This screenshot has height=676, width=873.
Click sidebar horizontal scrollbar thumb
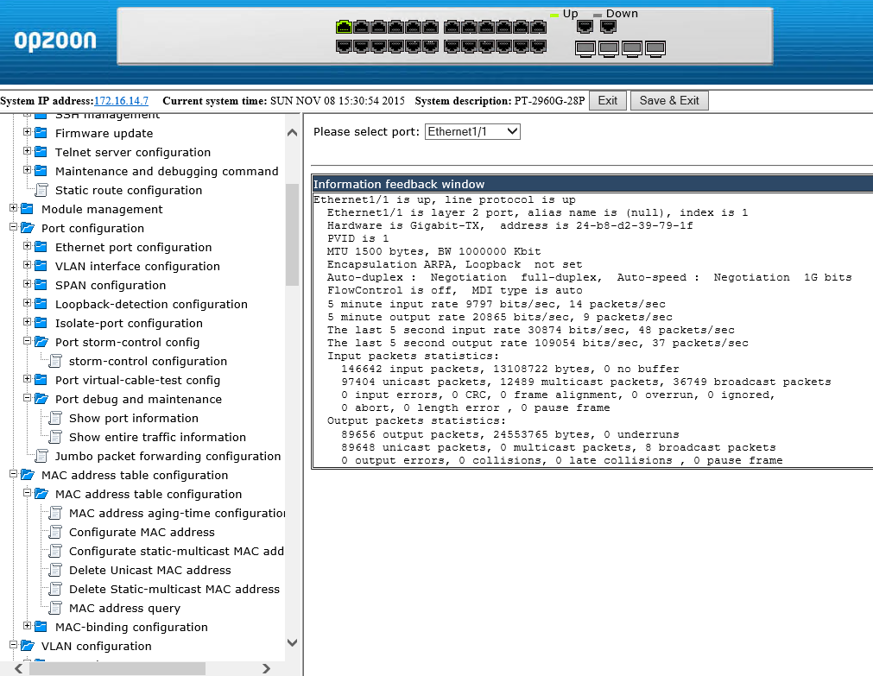[x=117, y=668]
